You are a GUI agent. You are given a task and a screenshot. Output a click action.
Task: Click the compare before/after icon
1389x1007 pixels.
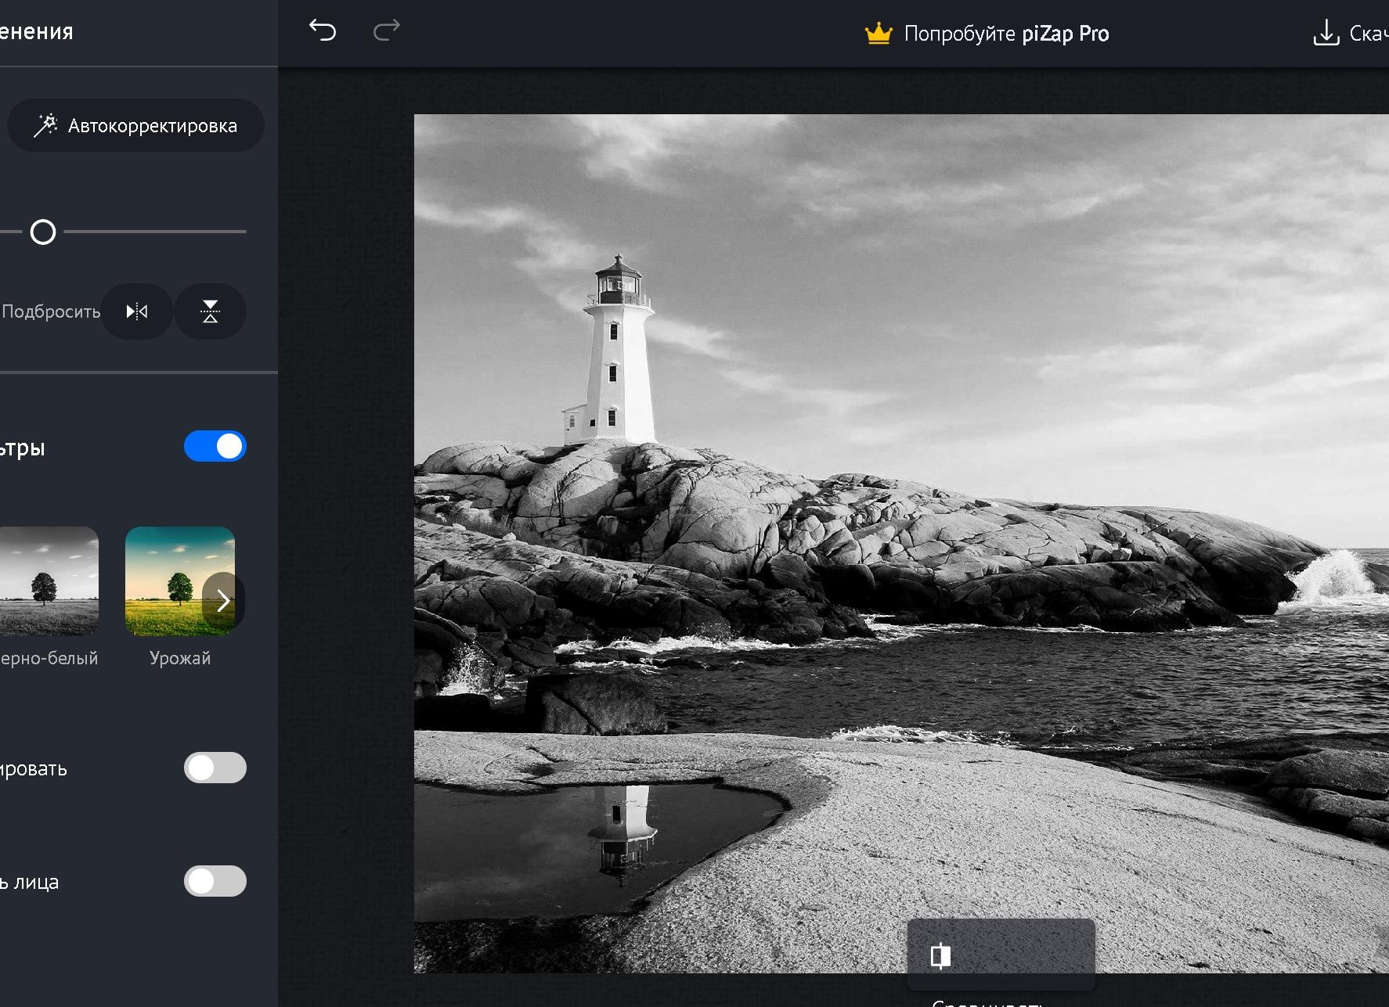point(940,955)
